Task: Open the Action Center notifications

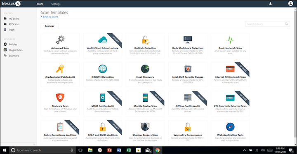Action: tap(291, 150)
